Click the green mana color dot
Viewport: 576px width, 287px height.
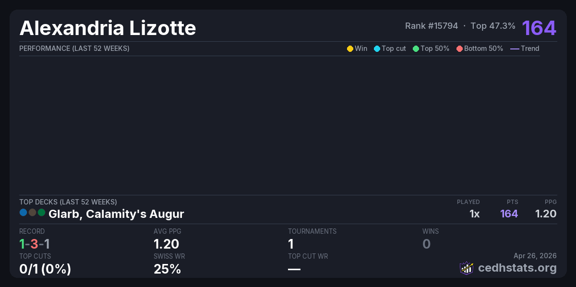(x=42, y=212)
